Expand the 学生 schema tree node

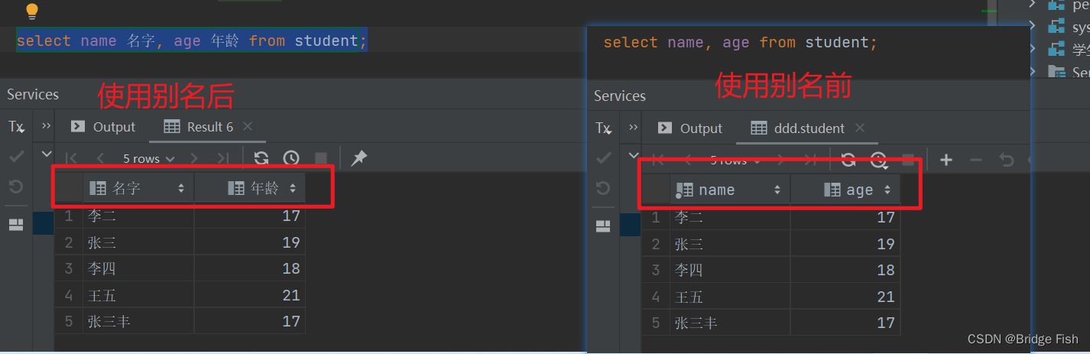coord(1033,49)
